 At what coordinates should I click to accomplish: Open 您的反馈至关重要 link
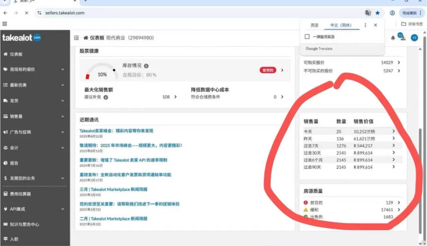(x=129, y=204)
